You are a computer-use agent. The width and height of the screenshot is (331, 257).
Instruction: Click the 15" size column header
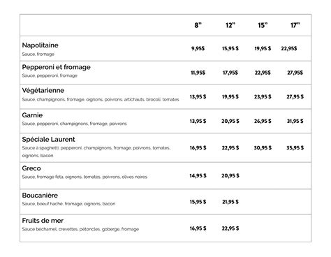tap(263, 25)
